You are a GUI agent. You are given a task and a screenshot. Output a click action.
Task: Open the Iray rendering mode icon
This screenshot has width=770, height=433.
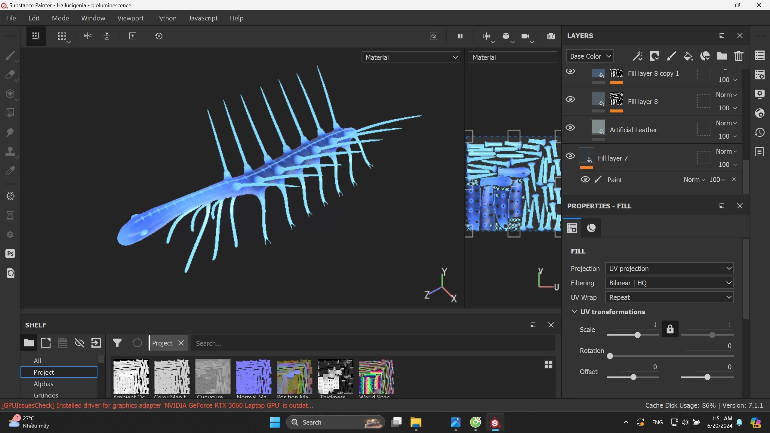click(10, 196)
